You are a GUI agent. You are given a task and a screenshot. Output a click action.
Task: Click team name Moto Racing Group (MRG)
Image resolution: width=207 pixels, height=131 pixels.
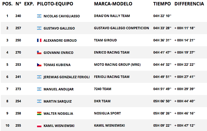(117, 65)
